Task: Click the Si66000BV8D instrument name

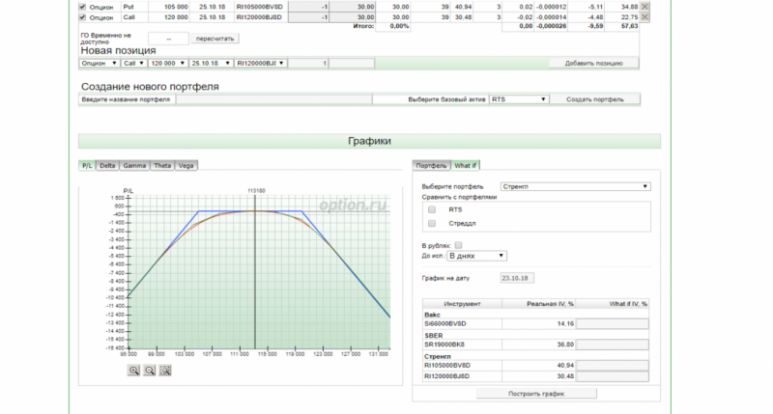Action: pyautogui.click(x=445, y=324)
